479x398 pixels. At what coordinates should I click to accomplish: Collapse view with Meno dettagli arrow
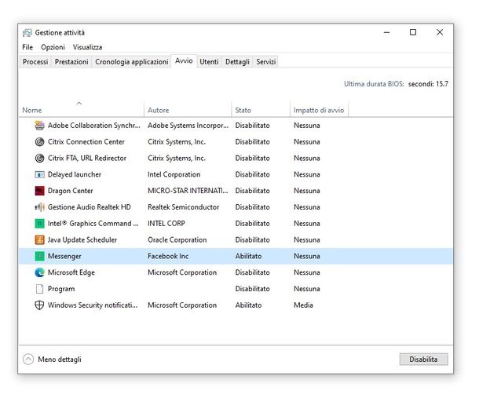(28, 360)
